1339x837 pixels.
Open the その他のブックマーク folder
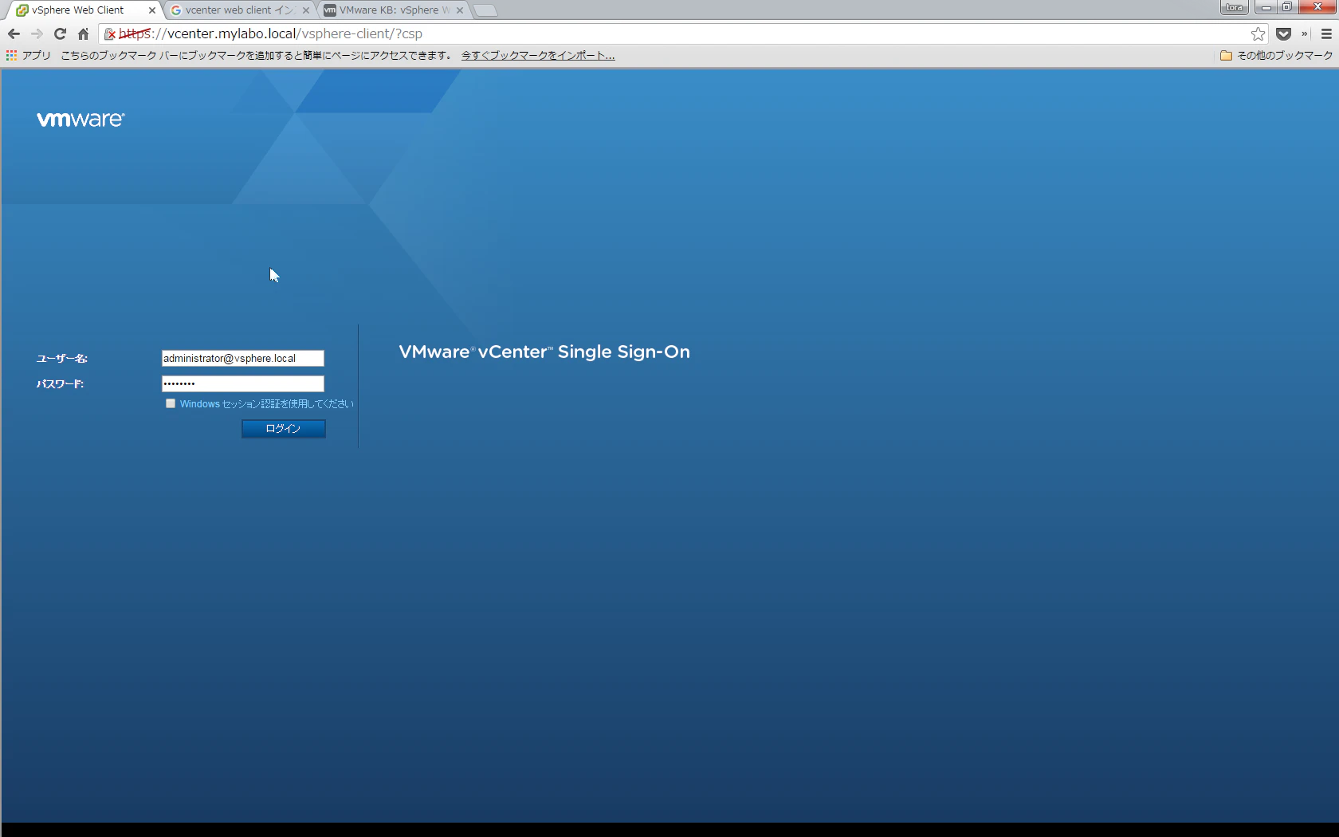click(x=1276, y=55)
